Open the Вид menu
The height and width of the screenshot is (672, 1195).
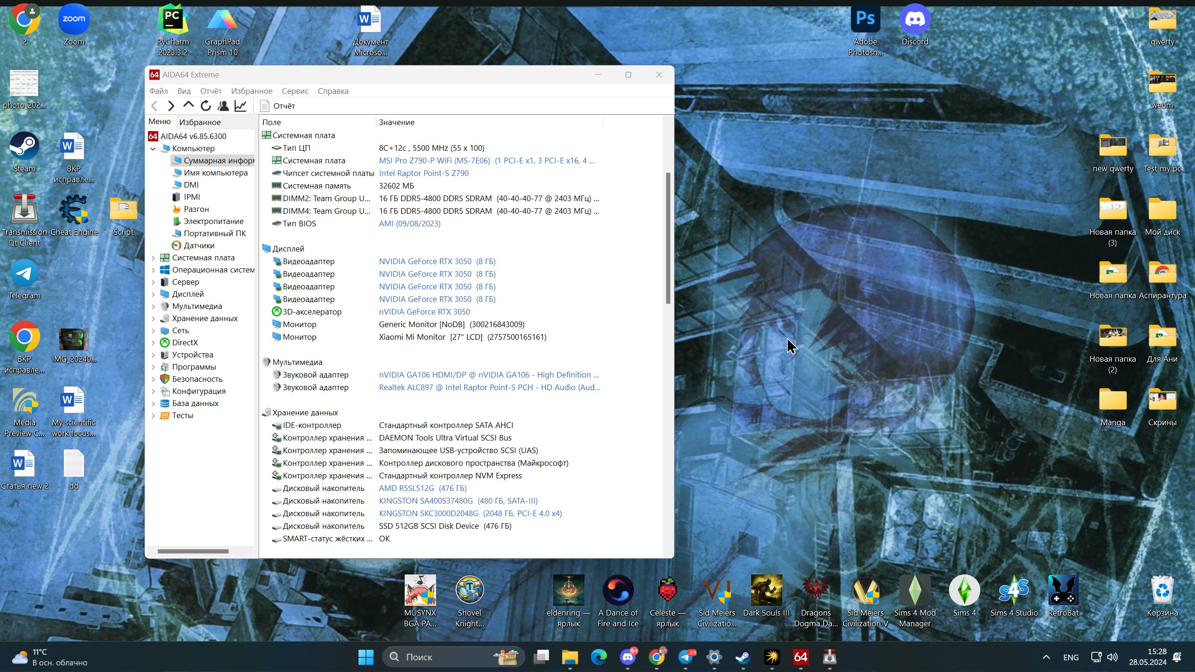(184, 91)
